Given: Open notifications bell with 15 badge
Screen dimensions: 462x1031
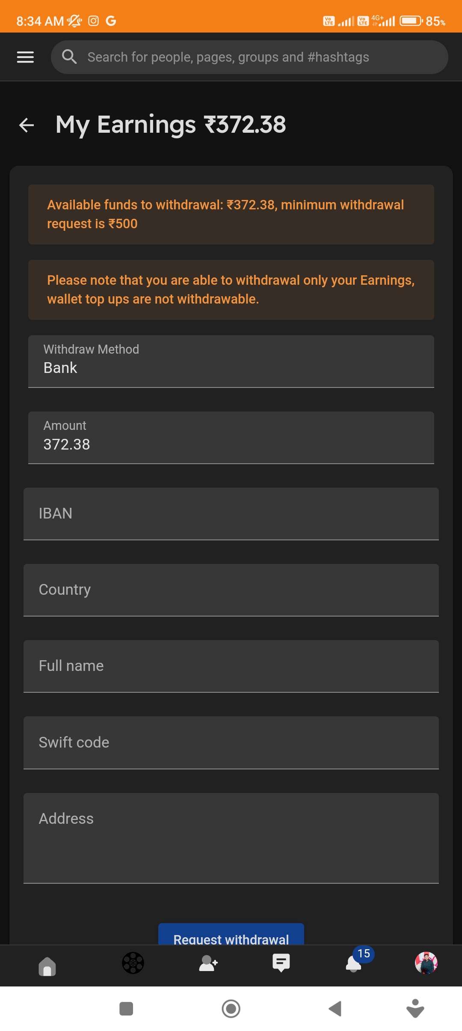Looking at the screenshot, I should tap(354, 963).
